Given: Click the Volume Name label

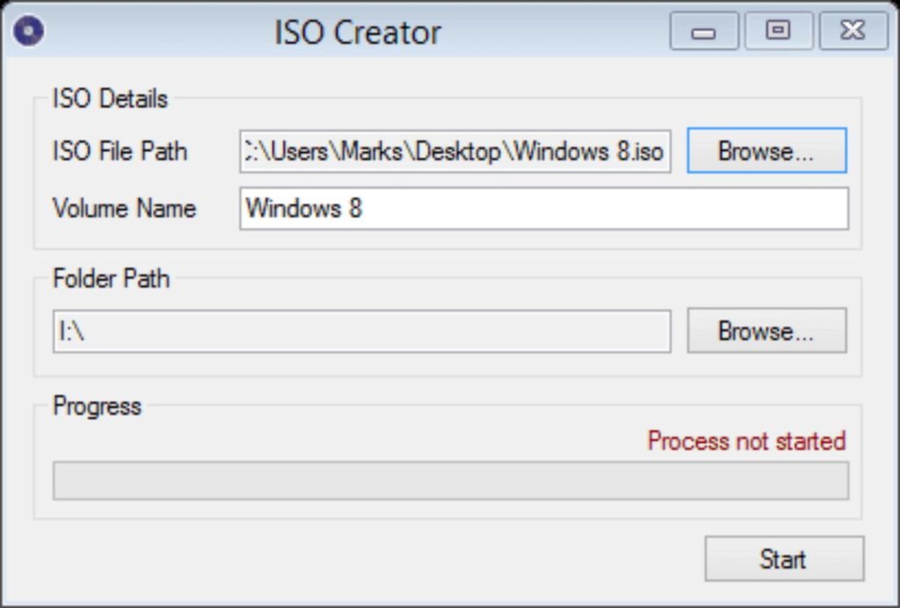Looking at the screenshot, I should point(124,208).
